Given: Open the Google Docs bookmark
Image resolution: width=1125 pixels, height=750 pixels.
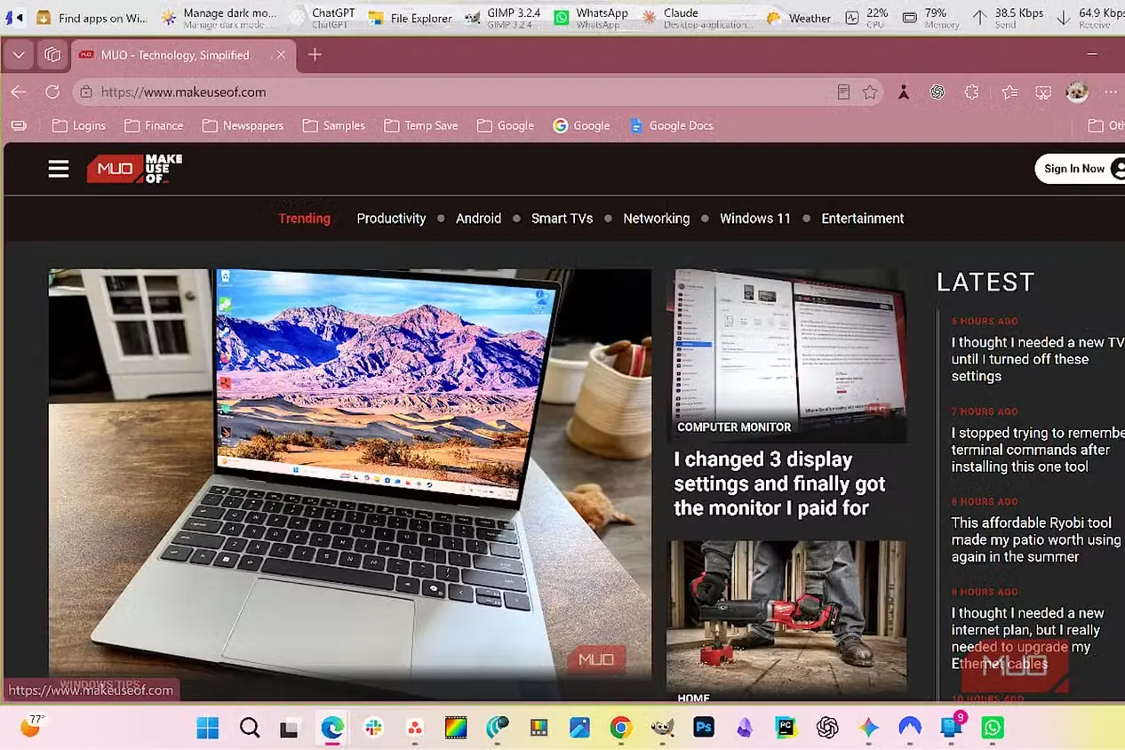Looking at the screenshot, I should pos(671,125).
